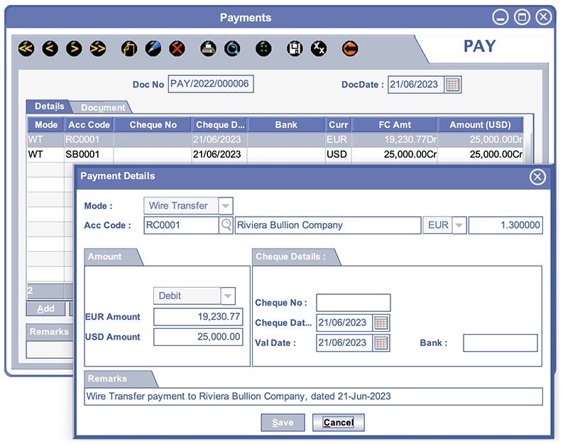The image size is (563, 444).
Task: Click the Cheque No column header
Action: [x=153, y=125]
